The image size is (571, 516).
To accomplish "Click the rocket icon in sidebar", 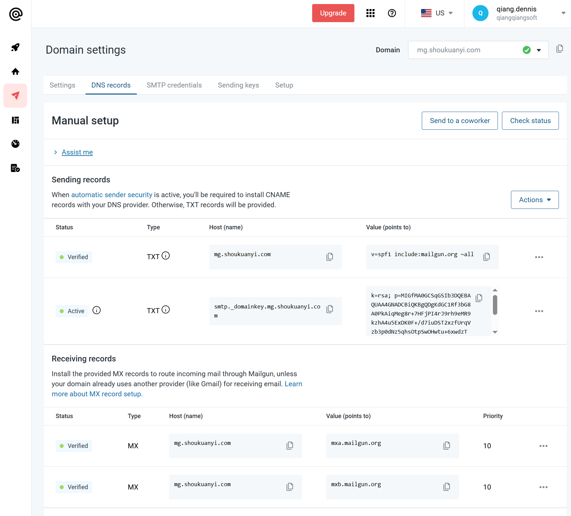I will [15, 47].
